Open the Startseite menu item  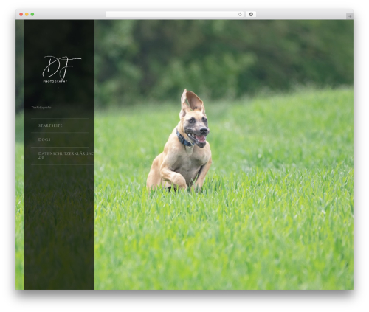point(50,125)
